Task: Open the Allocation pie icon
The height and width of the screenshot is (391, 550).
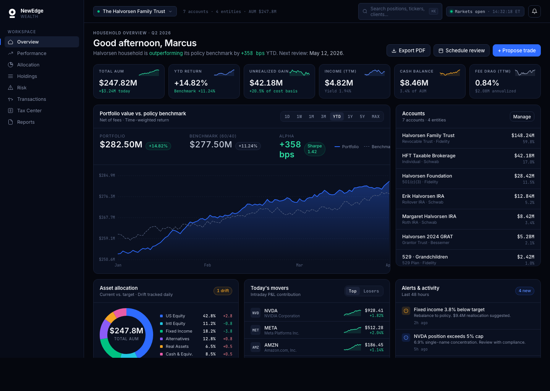Action: point(11,65)
